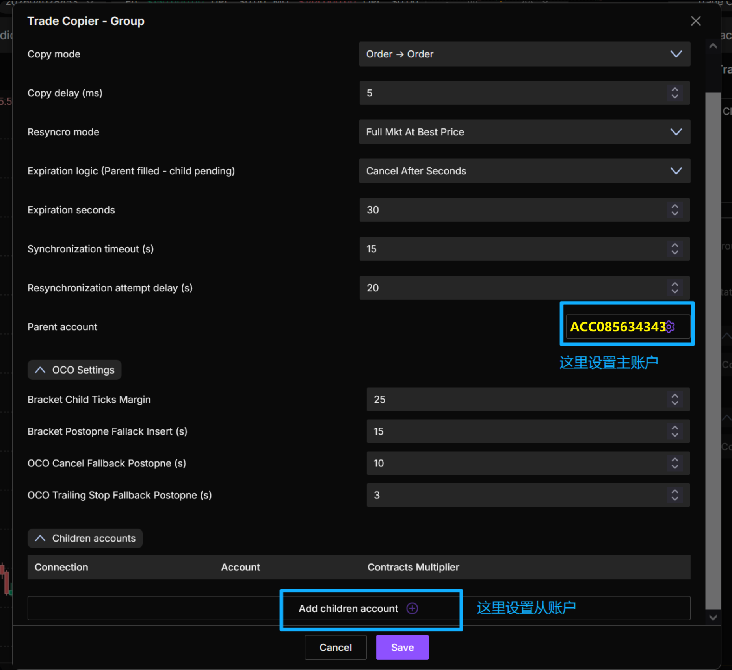Click the OCO Trailing Stop Fallback stepper
Image resolution: width=732 pixels, height=670 pixels.
674,495
